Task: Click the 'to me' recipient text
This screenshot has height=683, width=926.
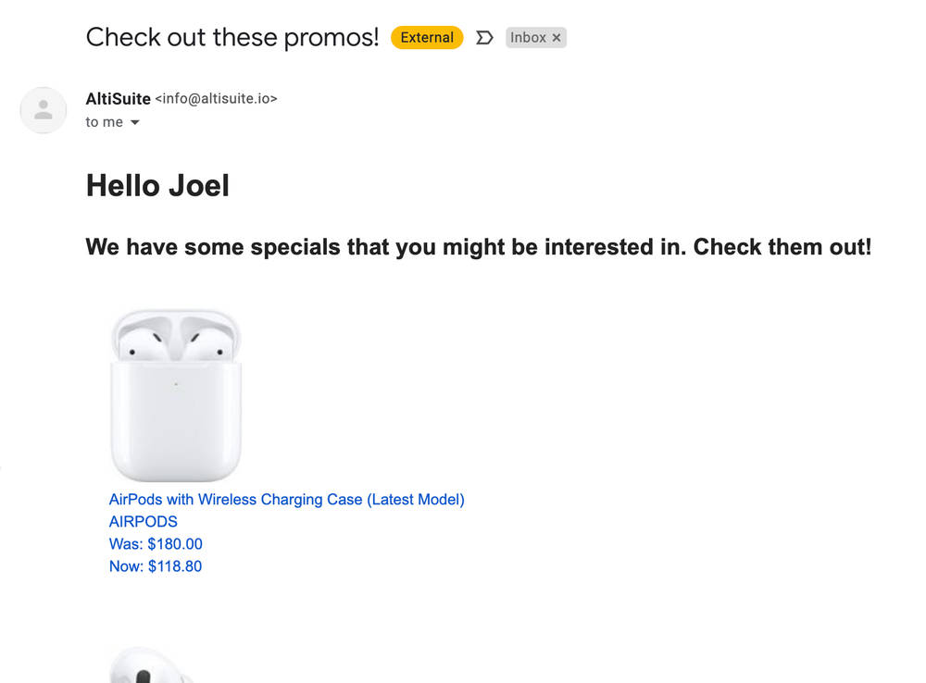Action: (x=104, y=122)
